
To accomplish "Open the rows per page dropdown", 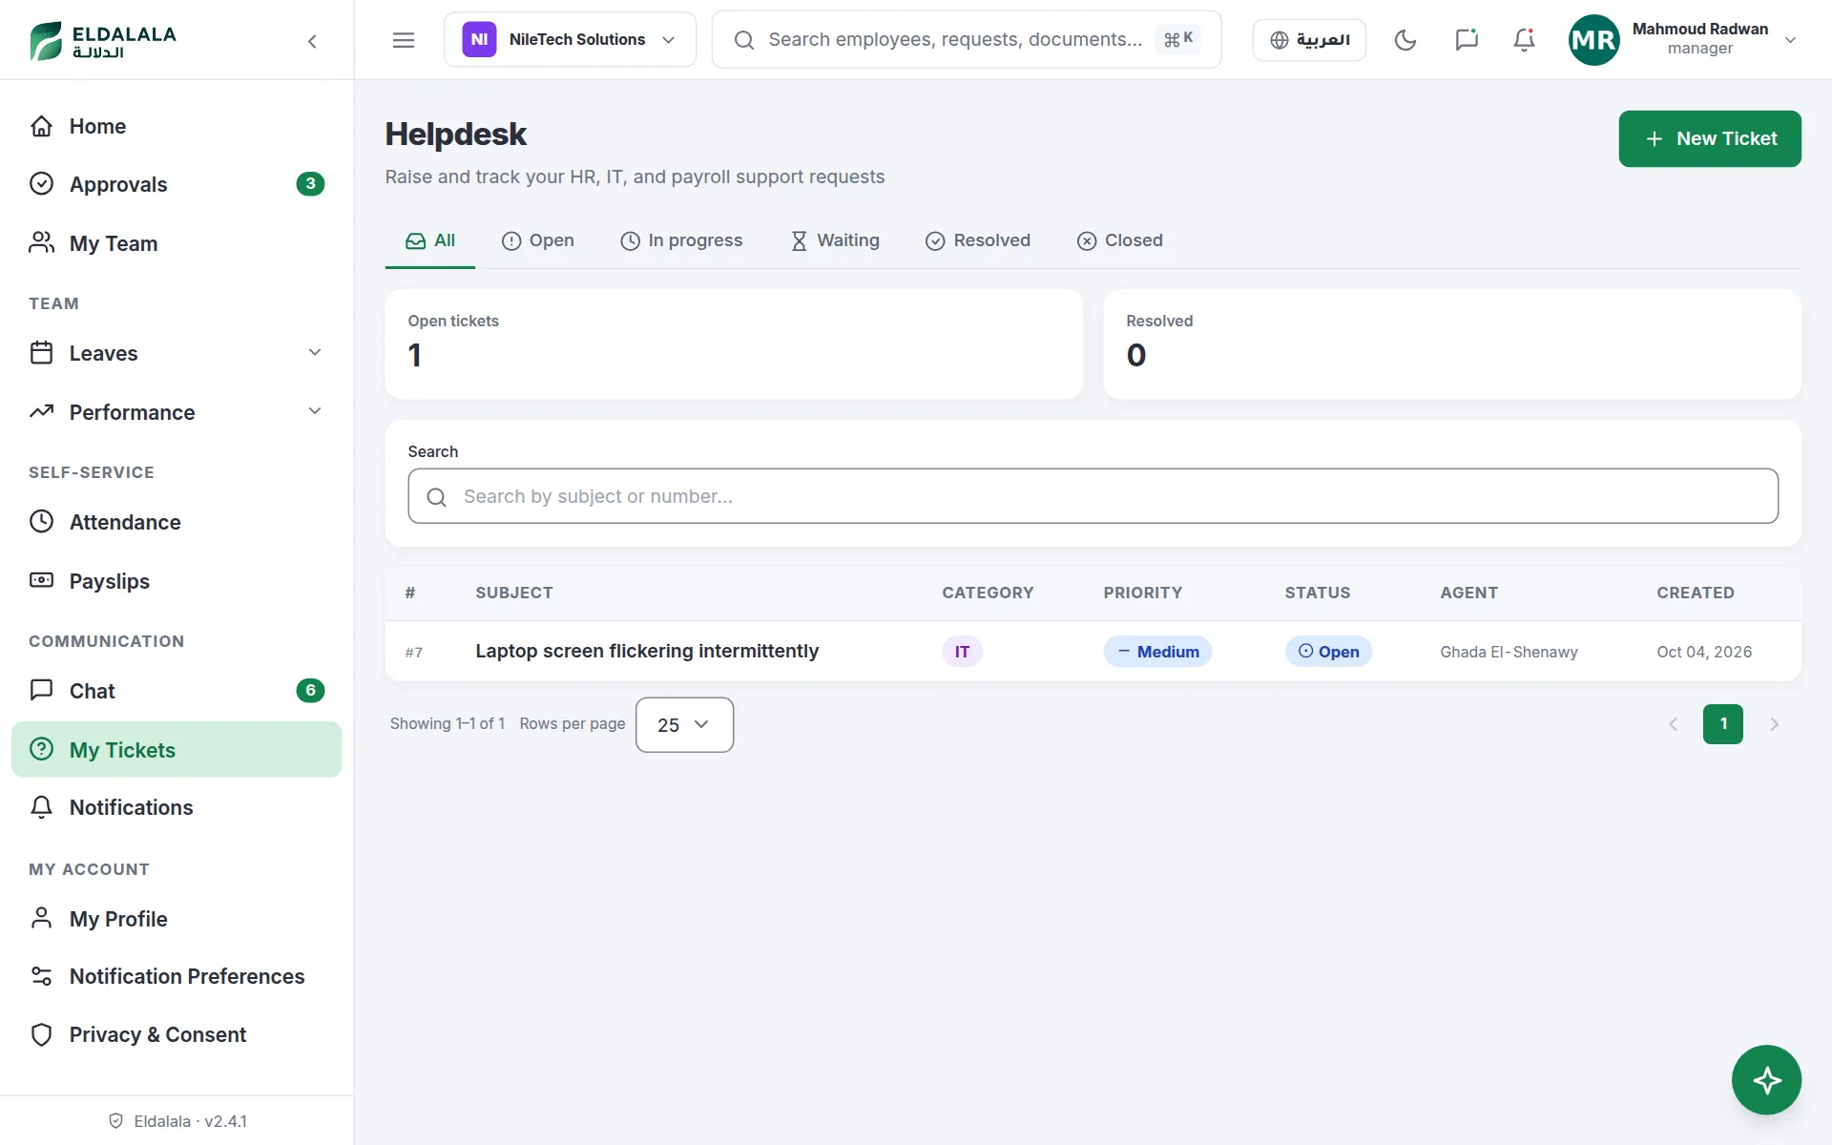I will pos(684,724).
